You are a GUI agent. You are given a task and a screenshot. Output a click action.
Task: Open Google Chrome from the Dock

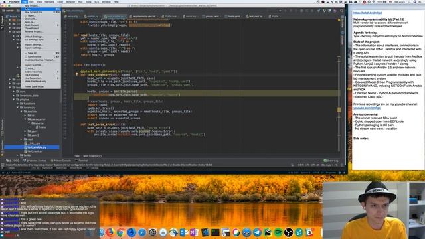(121, 232)
